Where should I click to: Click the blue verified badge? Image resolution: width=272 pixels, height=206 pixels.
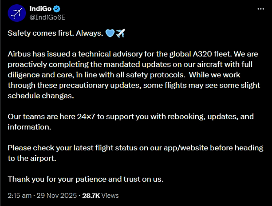pyautogui.click(x=57, y=8)
